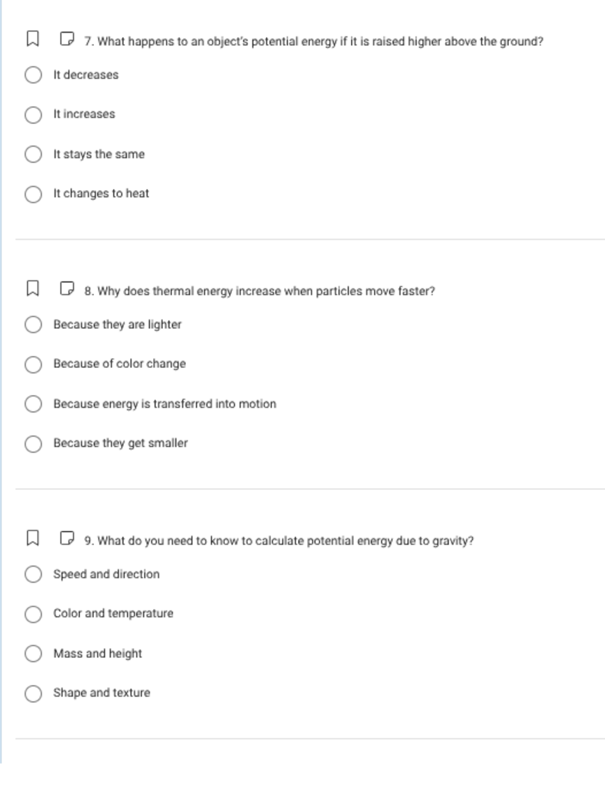605x793 pixels.
Task: Select 'Because they are lighter' answer
Action: coord(33,325)
